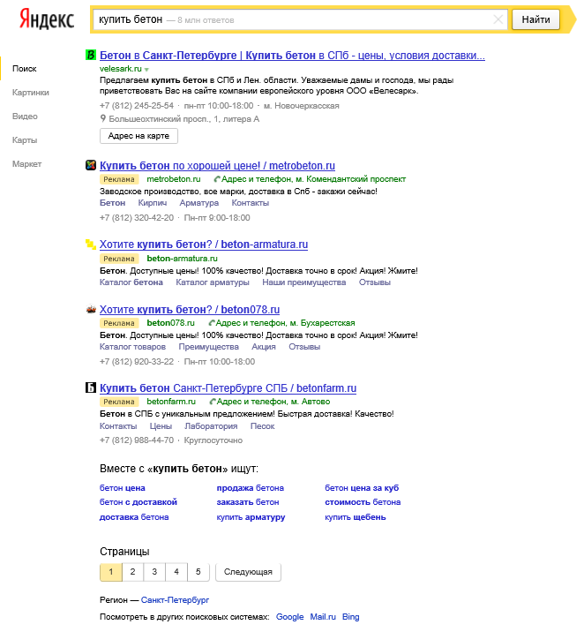
Task: Click the velesark.ru result favicon
Action: pos(90,56)
